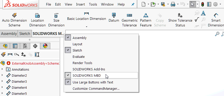Open the DisplayManager color ball tab
224x96 pixels.
tap(45, 46)
